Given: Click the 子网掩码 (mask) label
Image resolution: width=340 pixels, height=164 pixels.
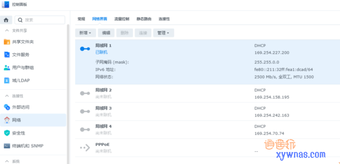Looking at the screenshot, I should (x=112, y=62).
